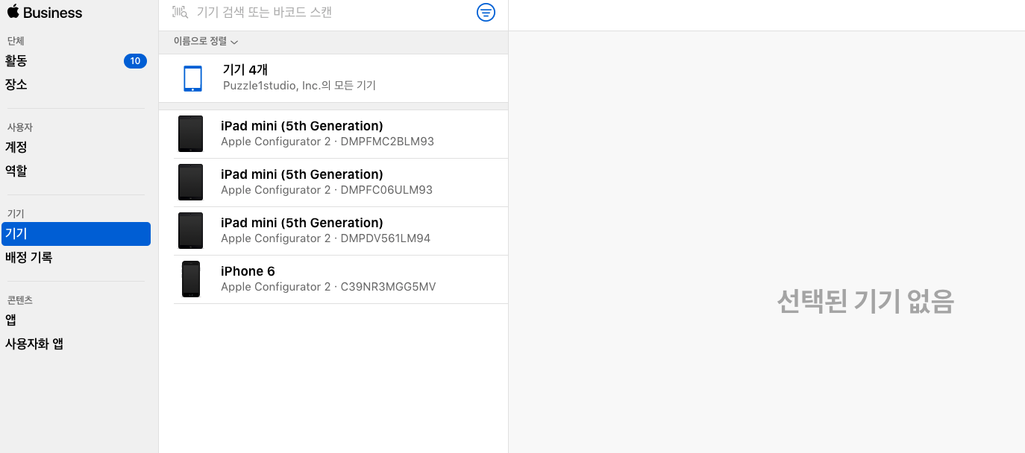
Task: Select the highlighted 기기 sidebar item
Action: [x=76, y=234]
